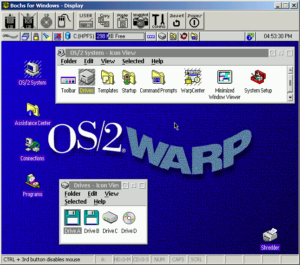This screenshot has width=300, height=265.
Task: Click the Reset button in Bochs toolbar
Action: [176, 21]
